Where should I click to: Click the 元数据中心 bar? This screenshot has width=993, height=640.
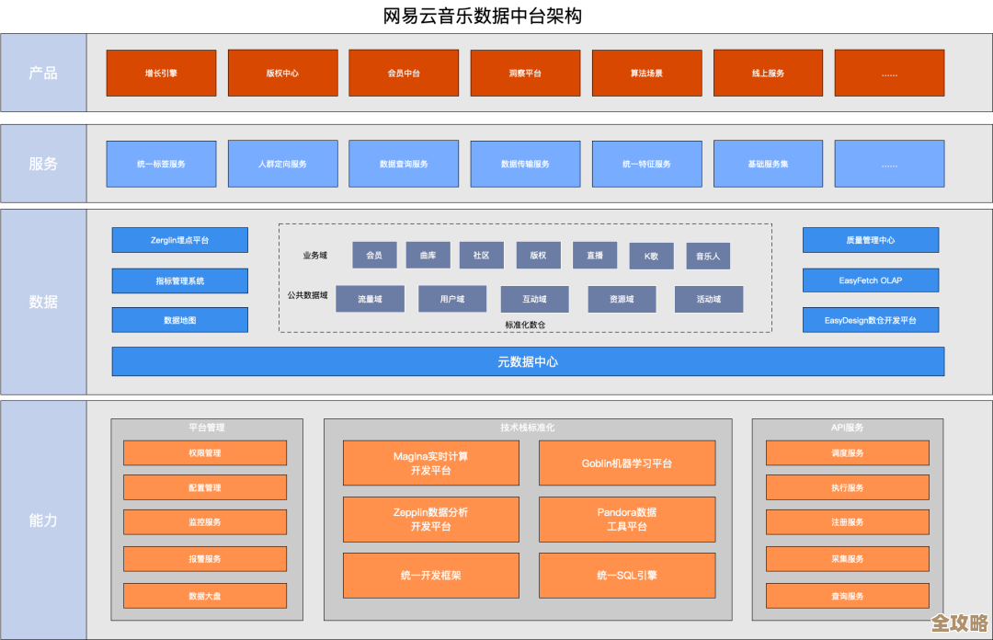(x=528, y=361)
